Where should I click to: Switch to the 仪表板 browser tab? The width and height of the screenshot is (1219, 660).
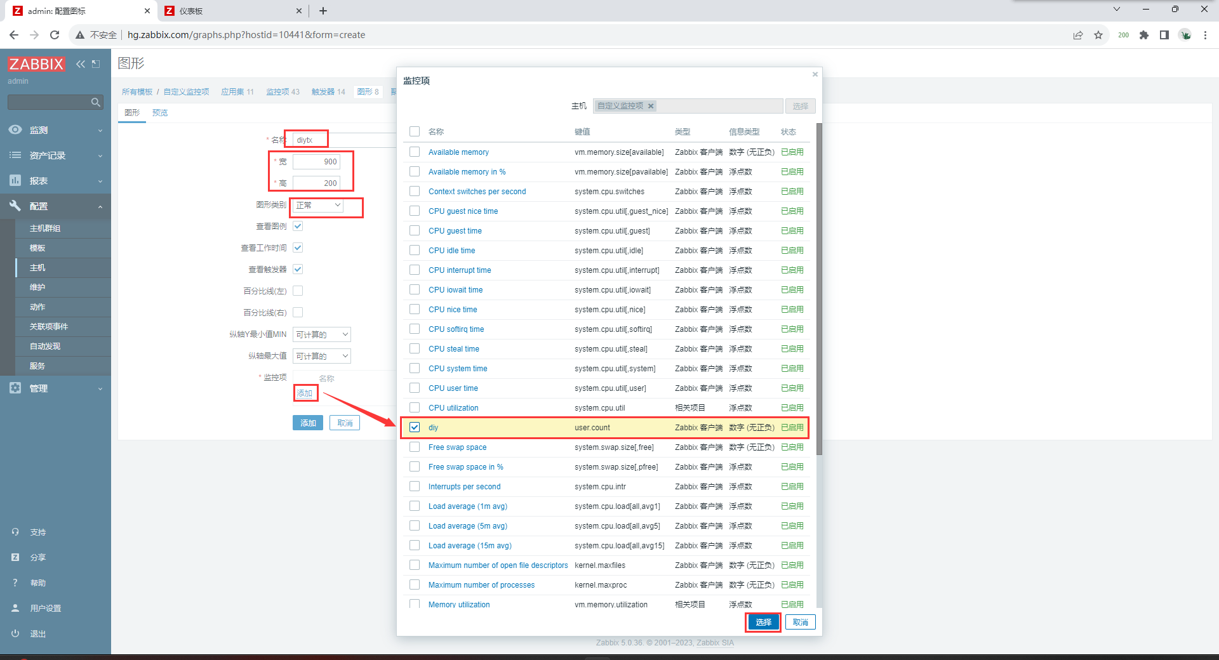pos(232,11)
